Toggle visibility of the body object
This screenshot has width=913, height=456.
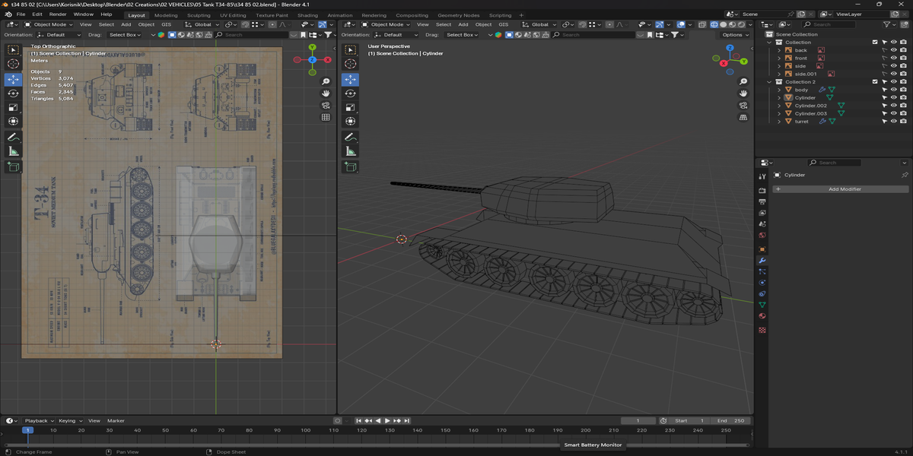(x=894, y=90)
